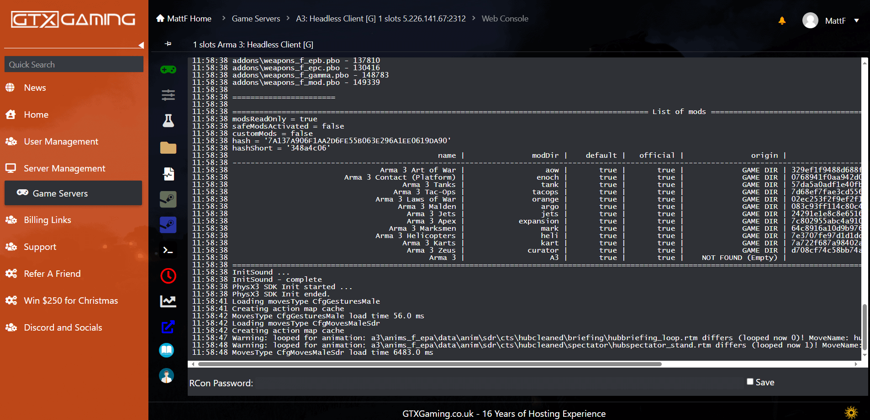Click the line chart statistics icon
This screenshot has width=870, height=420.
168,301
